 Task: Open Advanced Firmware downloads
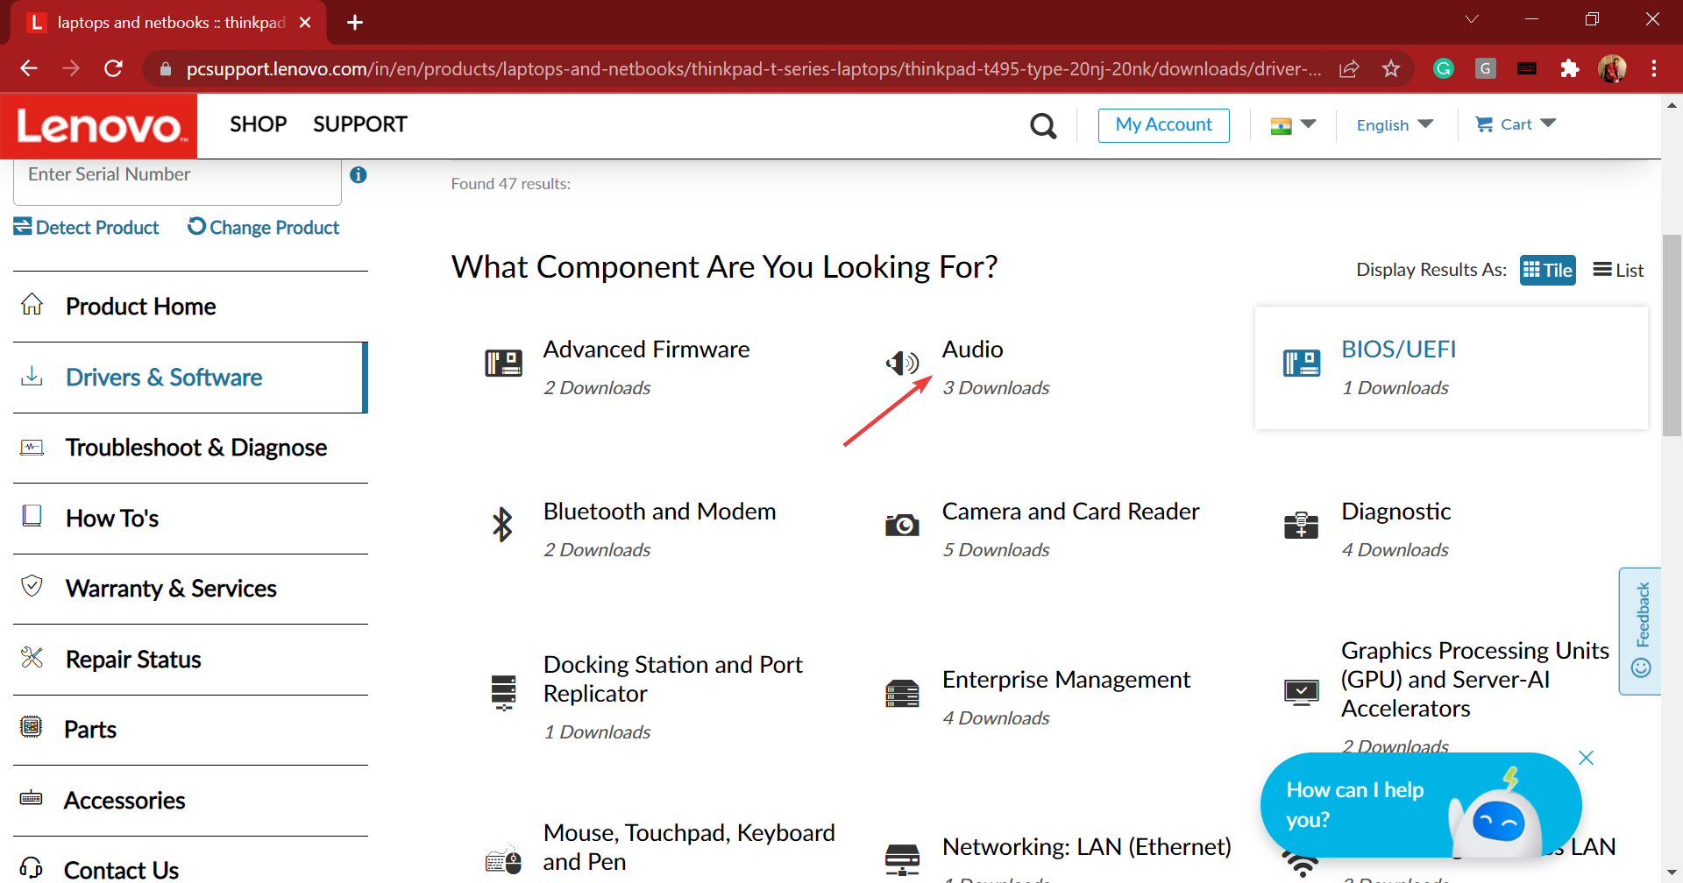(x=646, y=350)
